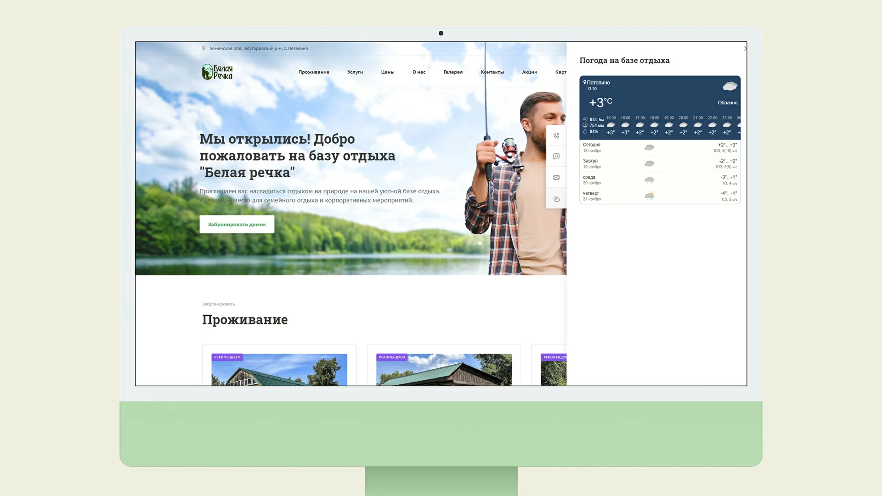Click the Белая Речка logo
The height and width of the screenshot is (496, 882).
(218, 72)
